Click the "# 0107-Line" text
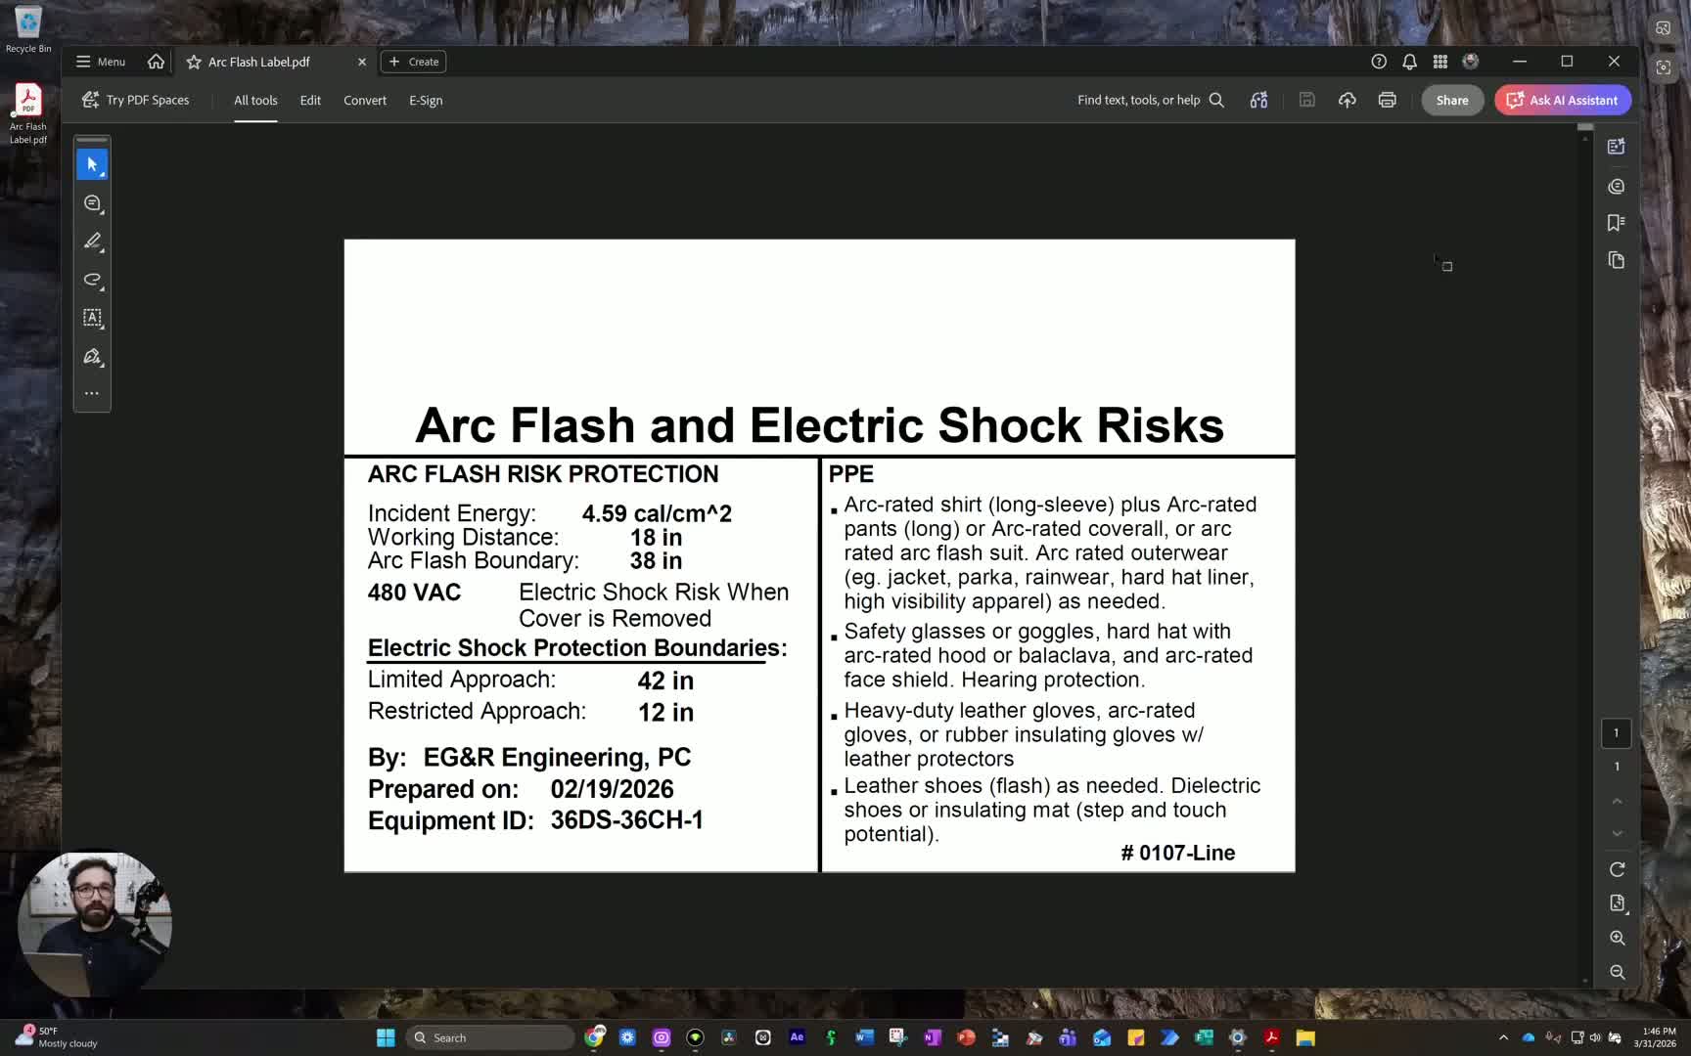Screen dimensions: 1691x1056 click(x=1178, y=853)
